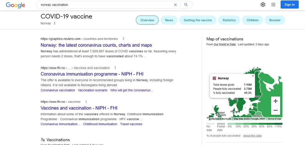305x145 pixels.
Task: Click the % fully vaccinated 69.3% row
Action: click(232, 93)
